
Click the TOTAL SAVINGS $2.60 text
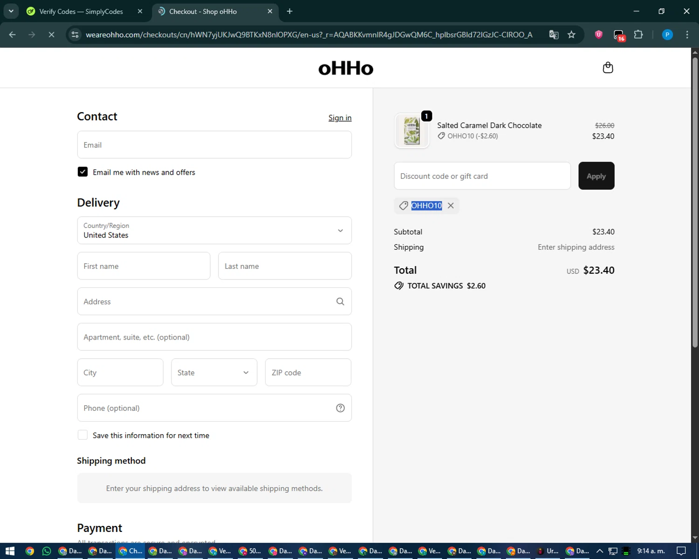pyautogui.click(x=446, y=286)
